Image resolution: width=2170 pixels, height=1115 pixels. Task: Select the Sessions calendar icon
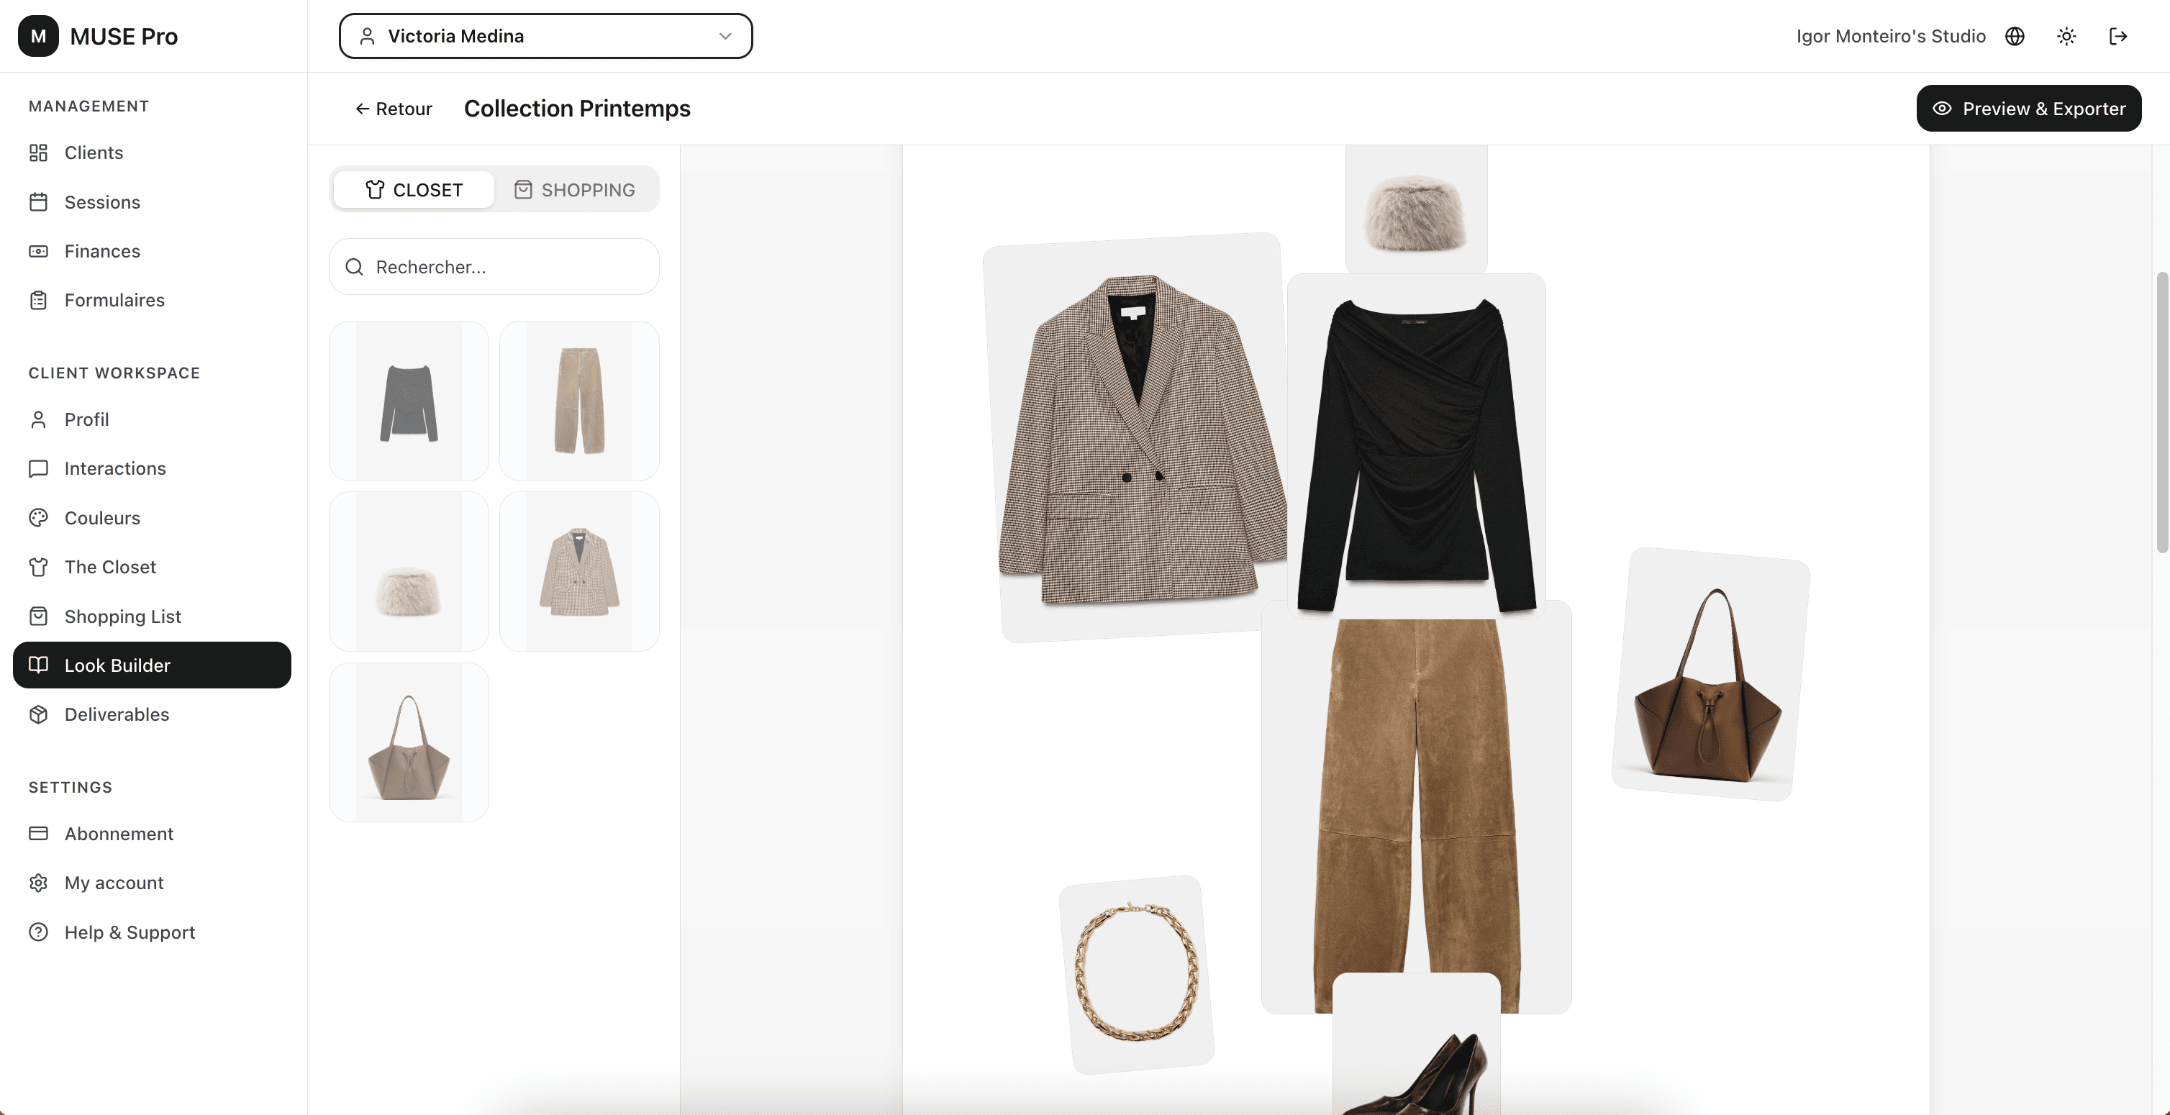40,202
